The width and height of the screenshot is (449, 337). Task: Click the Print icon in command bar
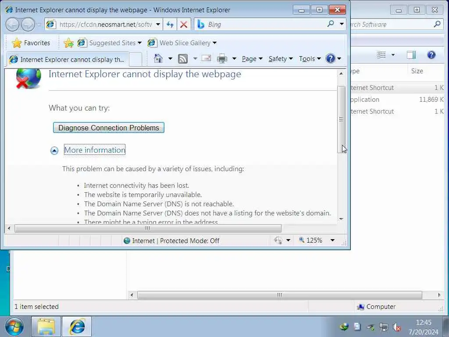pos(222,58)
